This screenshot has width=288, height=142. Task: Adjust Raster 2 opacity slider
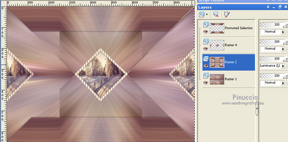[272, 59]
